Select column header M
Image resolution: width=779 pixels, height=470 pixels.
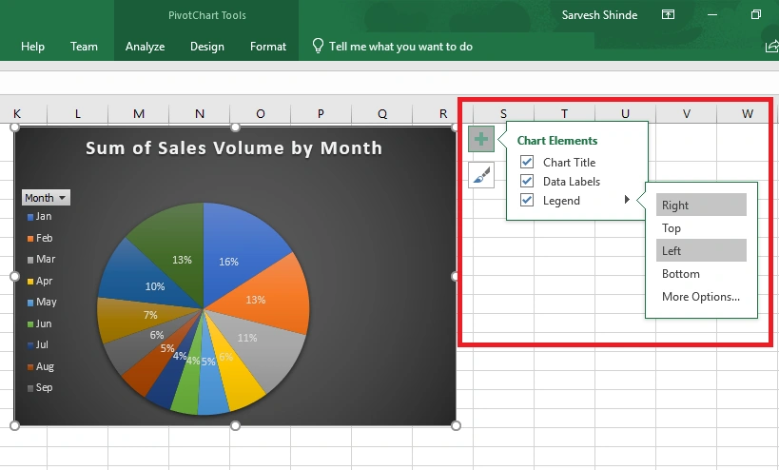(139, 114)
